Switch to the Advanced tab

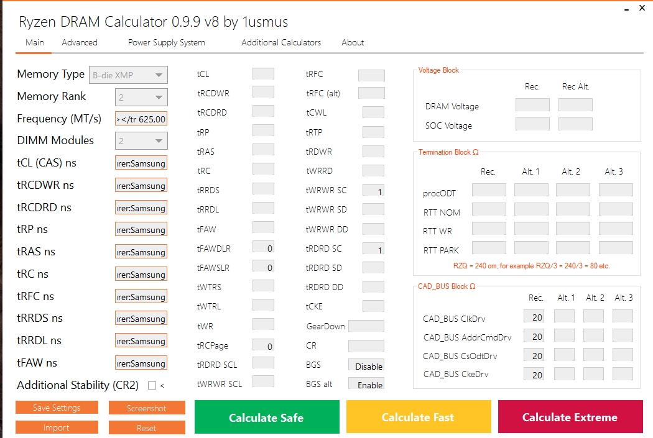pos(80,42)
